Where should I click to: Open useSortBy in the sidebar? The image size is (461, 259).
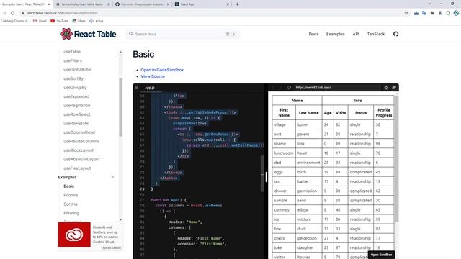coord(73,78)
